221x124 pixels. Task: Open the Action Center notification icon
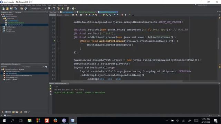(x=215, y=121)
